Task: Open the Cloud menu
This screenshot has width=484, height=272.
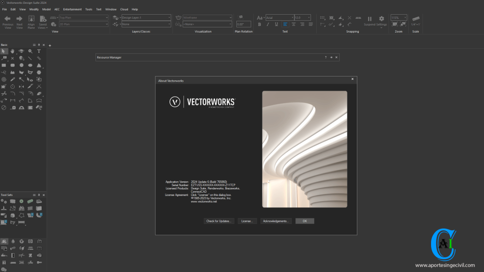Action: pyautogui.click(x=124, y=9)
